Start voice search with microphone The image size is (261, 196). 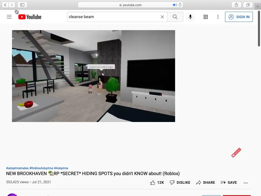coord(190,17)
